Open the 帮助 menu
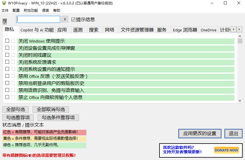The image size is (245, 160). point(57,11)
